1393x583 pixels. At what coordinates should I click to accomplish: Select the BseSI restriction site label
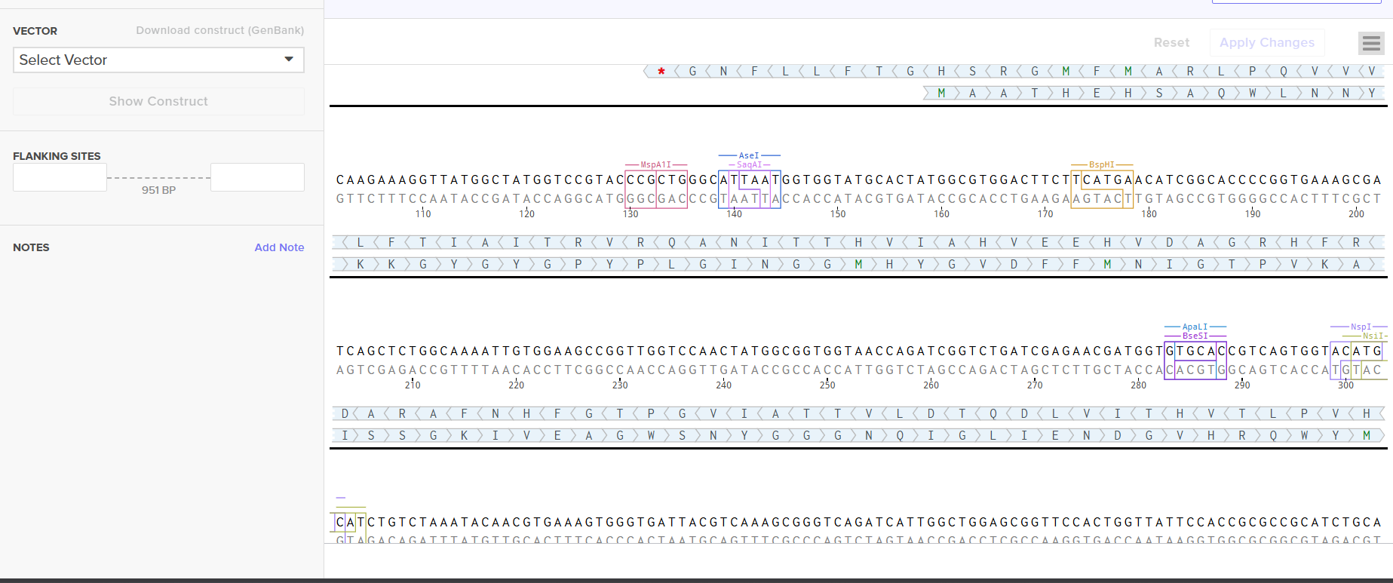(x=1195, y=336)
